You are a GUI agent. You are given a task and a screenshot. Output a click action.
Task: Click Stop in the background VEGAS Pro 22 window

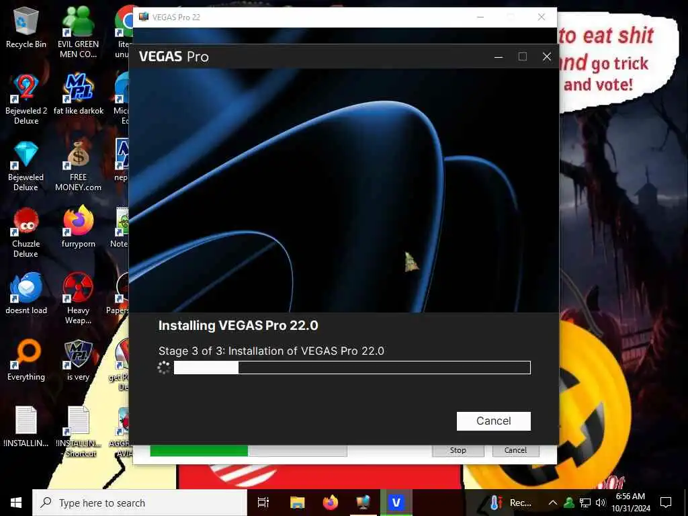(x=458, y=450)
